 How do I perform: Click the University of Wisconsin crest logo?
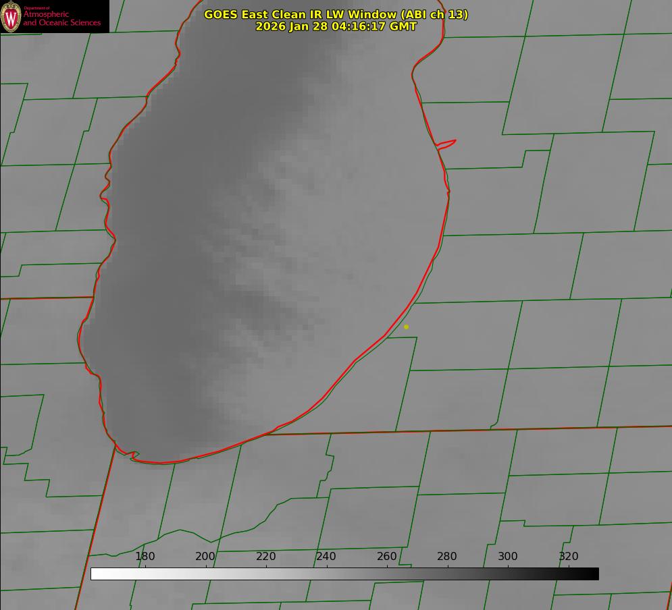(11, 16)
